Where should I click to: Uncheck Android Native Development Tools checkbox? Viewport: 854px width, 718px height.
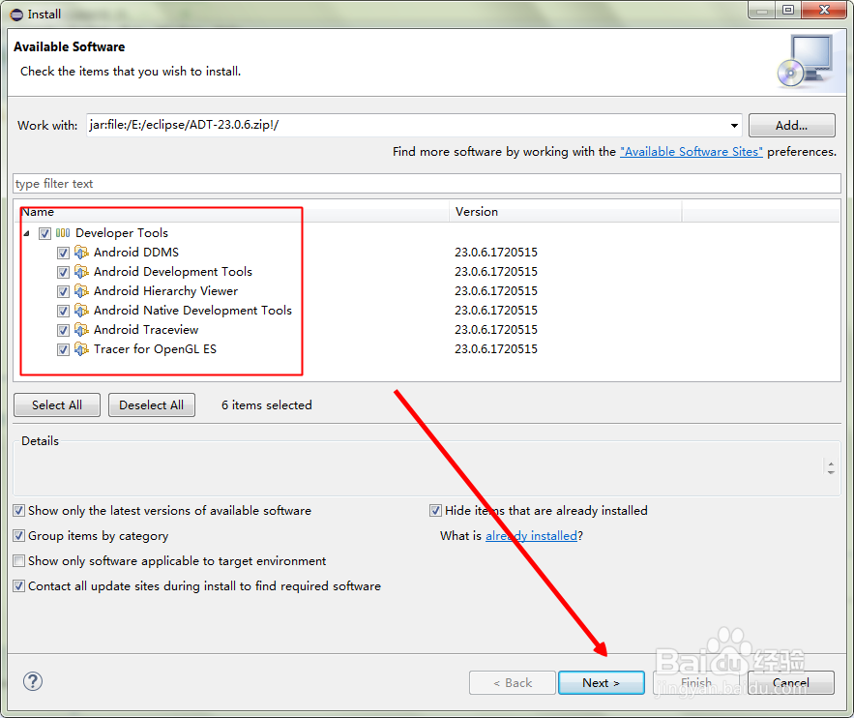[63, 311]
